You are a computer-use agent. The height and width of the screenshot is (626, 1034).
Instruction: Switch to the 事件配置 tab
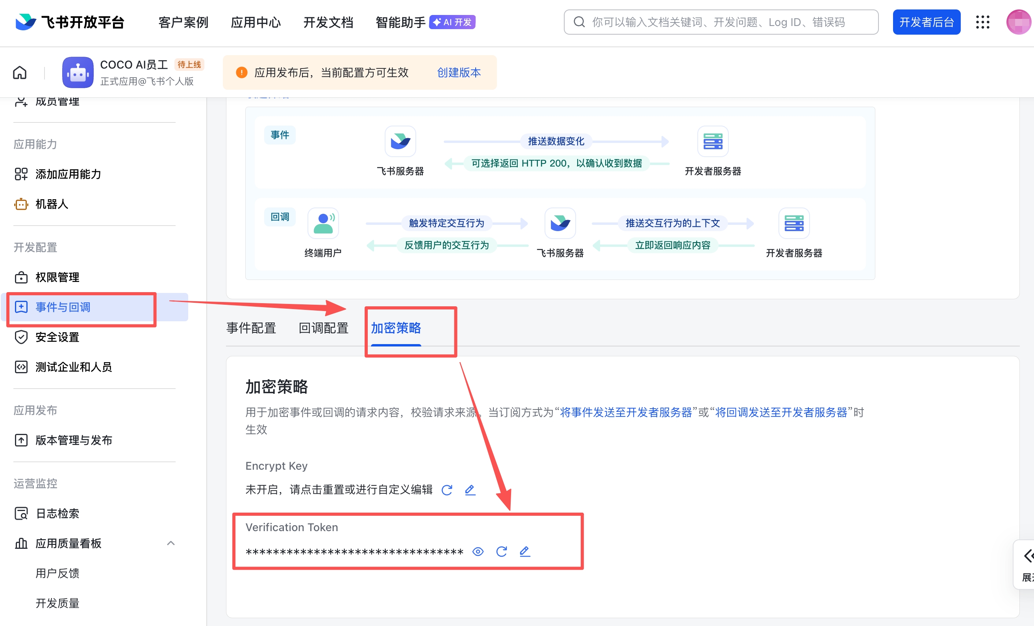(250, 328)
